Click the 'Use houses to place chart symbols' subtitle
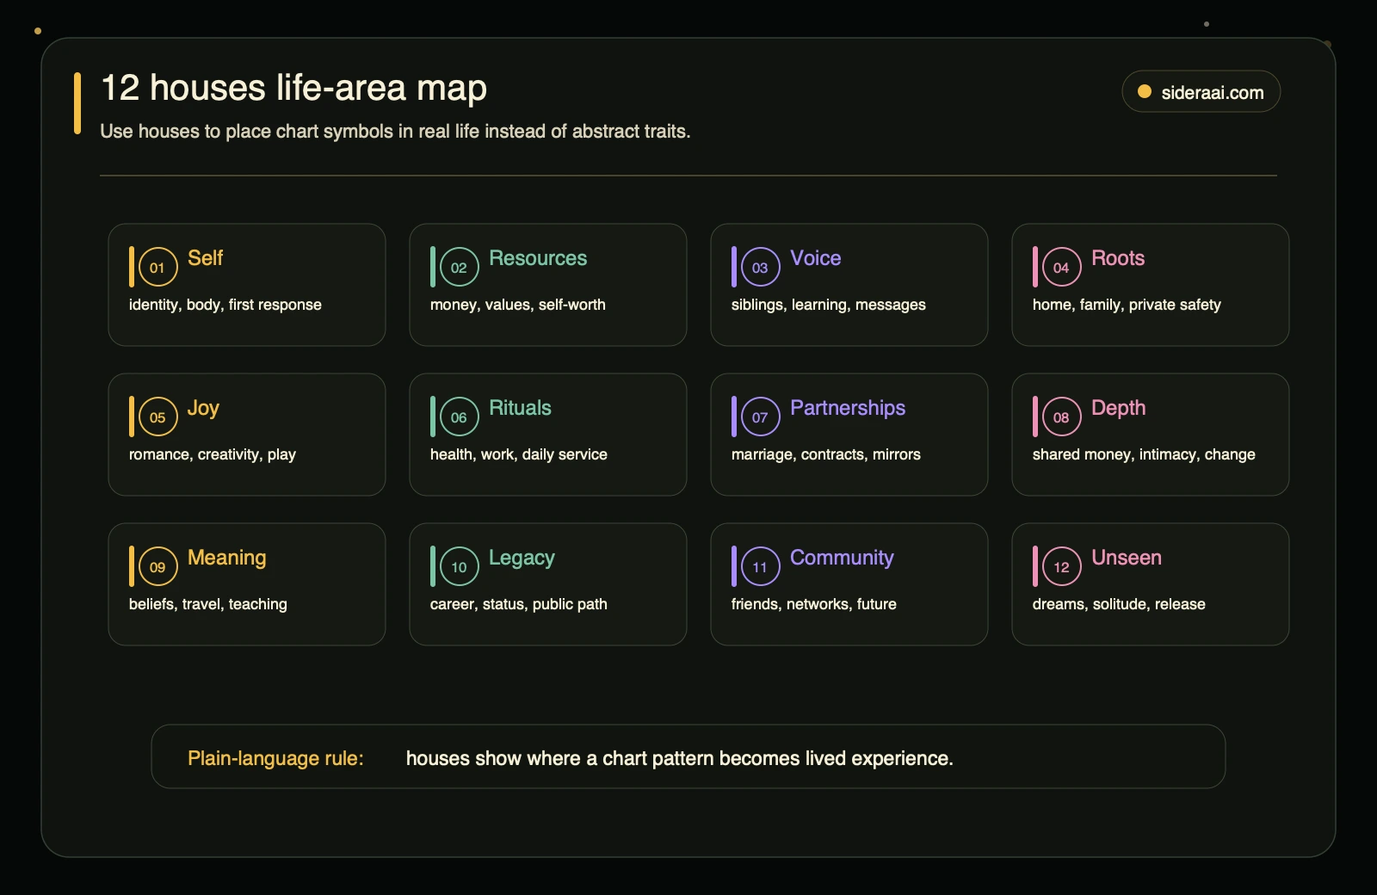This screenshot has width=1377, height=895. pos(395,131)
